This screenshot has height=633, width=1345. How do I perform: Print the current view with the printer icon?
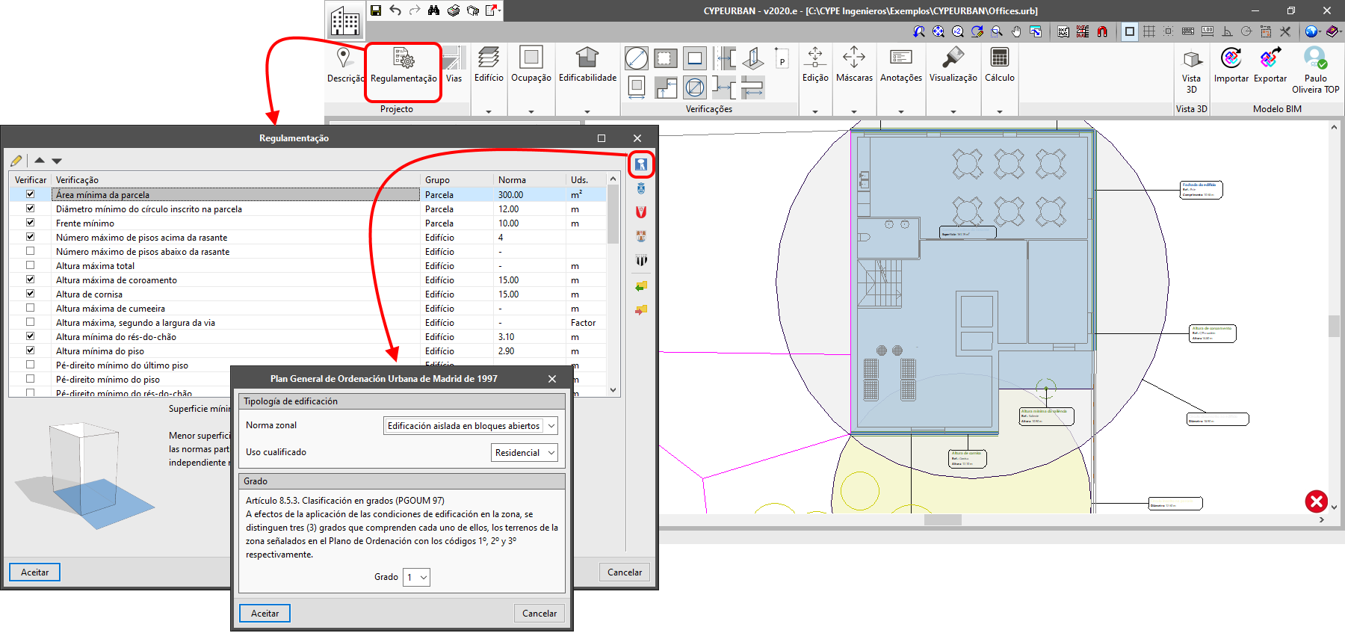[454, 10]
